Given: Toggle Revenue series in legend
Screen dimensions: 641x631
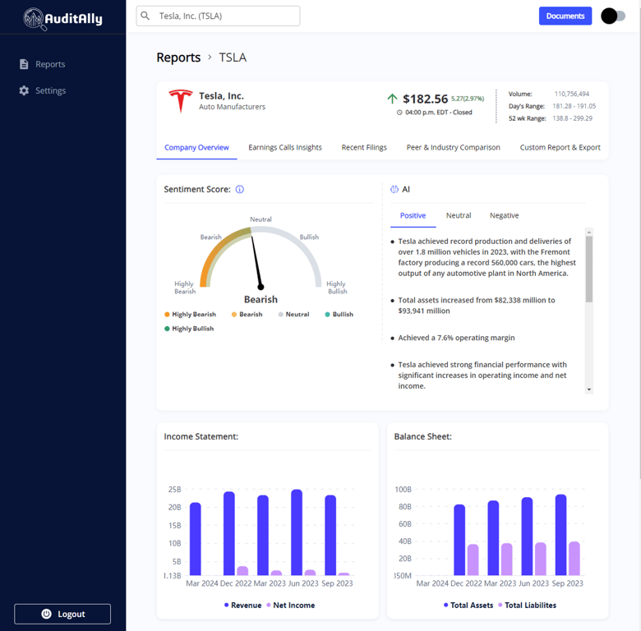Looking at the screenshot, I should point(242,606).
